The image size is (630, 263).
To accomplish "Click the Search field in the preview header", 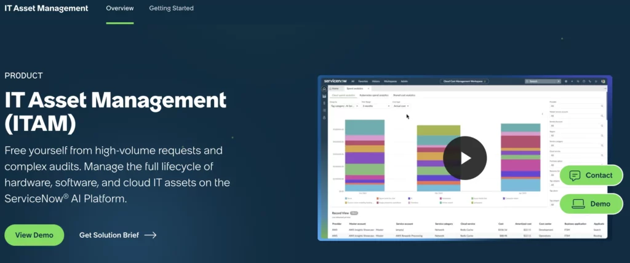I will point(543,81).
